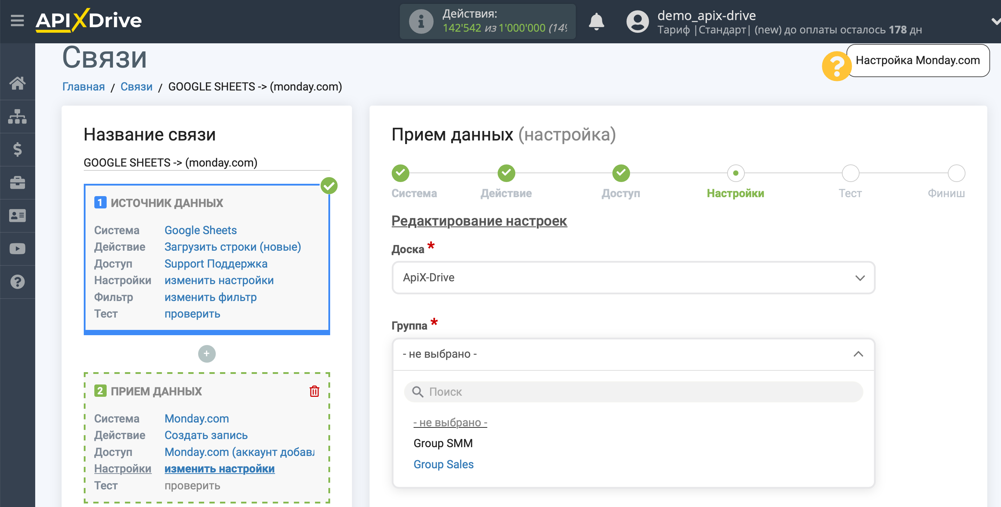Click the green check on data source block

329,186
